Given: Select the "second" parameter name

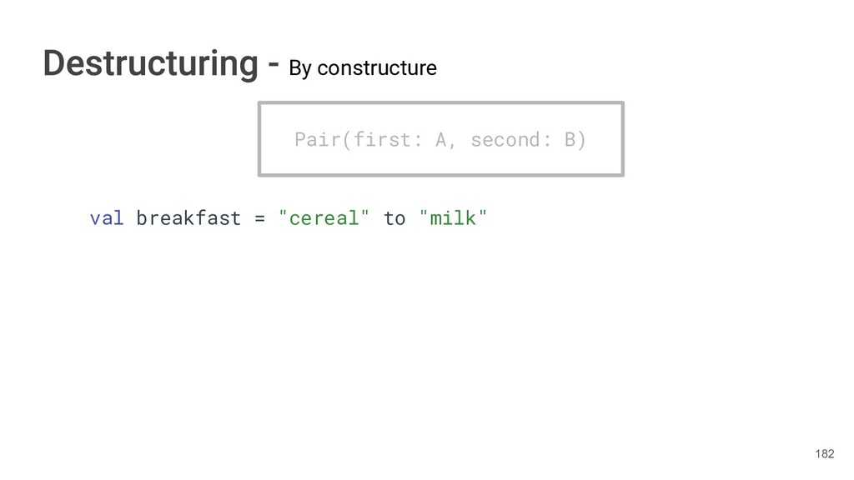Looking at the screenshot, I should (505, 139).
